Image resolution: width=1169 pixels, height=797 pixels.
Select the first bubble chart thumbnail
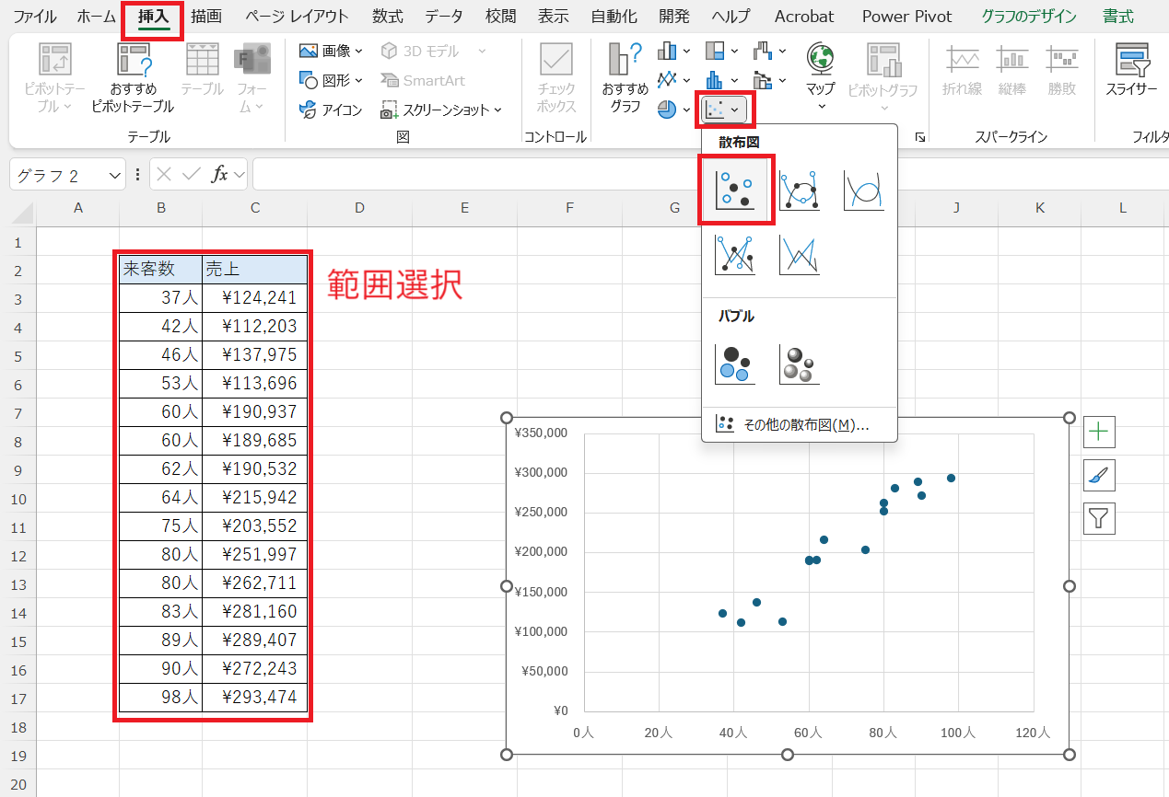point(734,364)
